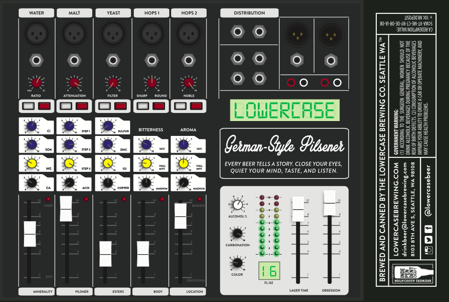
Task: Click the yellow STEP 3 knob
Action: point(69,163)
